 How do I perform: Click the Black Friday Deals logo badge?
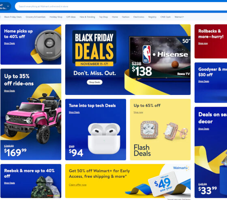pos(94,48)
